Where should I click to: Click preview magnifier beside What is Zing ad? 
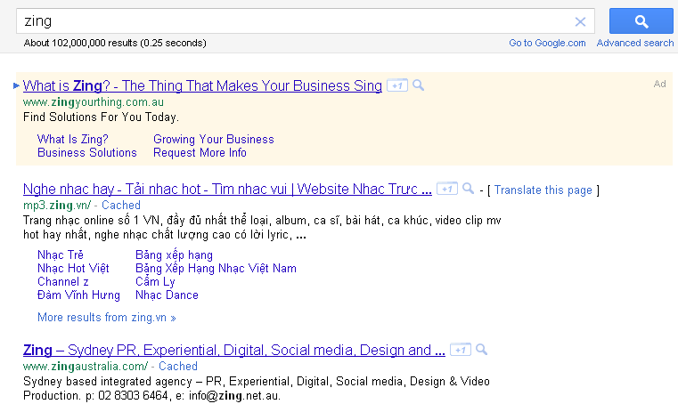click(x=418, y=85)
